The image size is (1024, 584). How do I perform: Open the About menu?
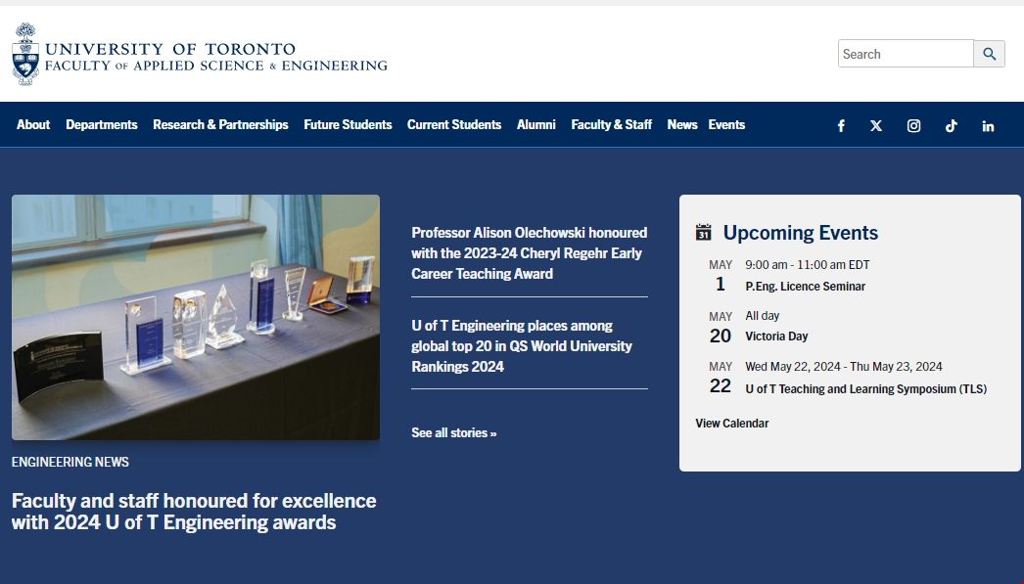click(33, 124)
